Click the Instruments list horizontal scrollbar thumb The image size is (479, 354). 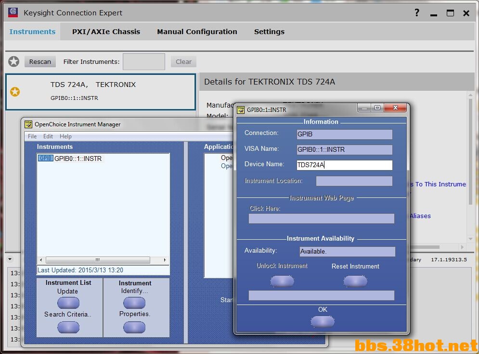point(98,260)
